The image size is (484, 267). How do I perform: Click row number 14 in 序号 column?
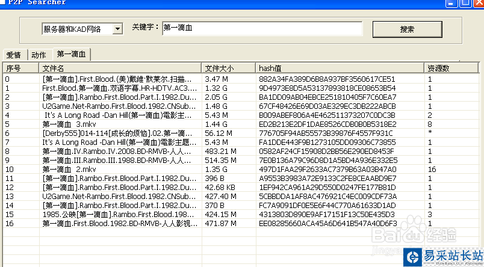10,205
